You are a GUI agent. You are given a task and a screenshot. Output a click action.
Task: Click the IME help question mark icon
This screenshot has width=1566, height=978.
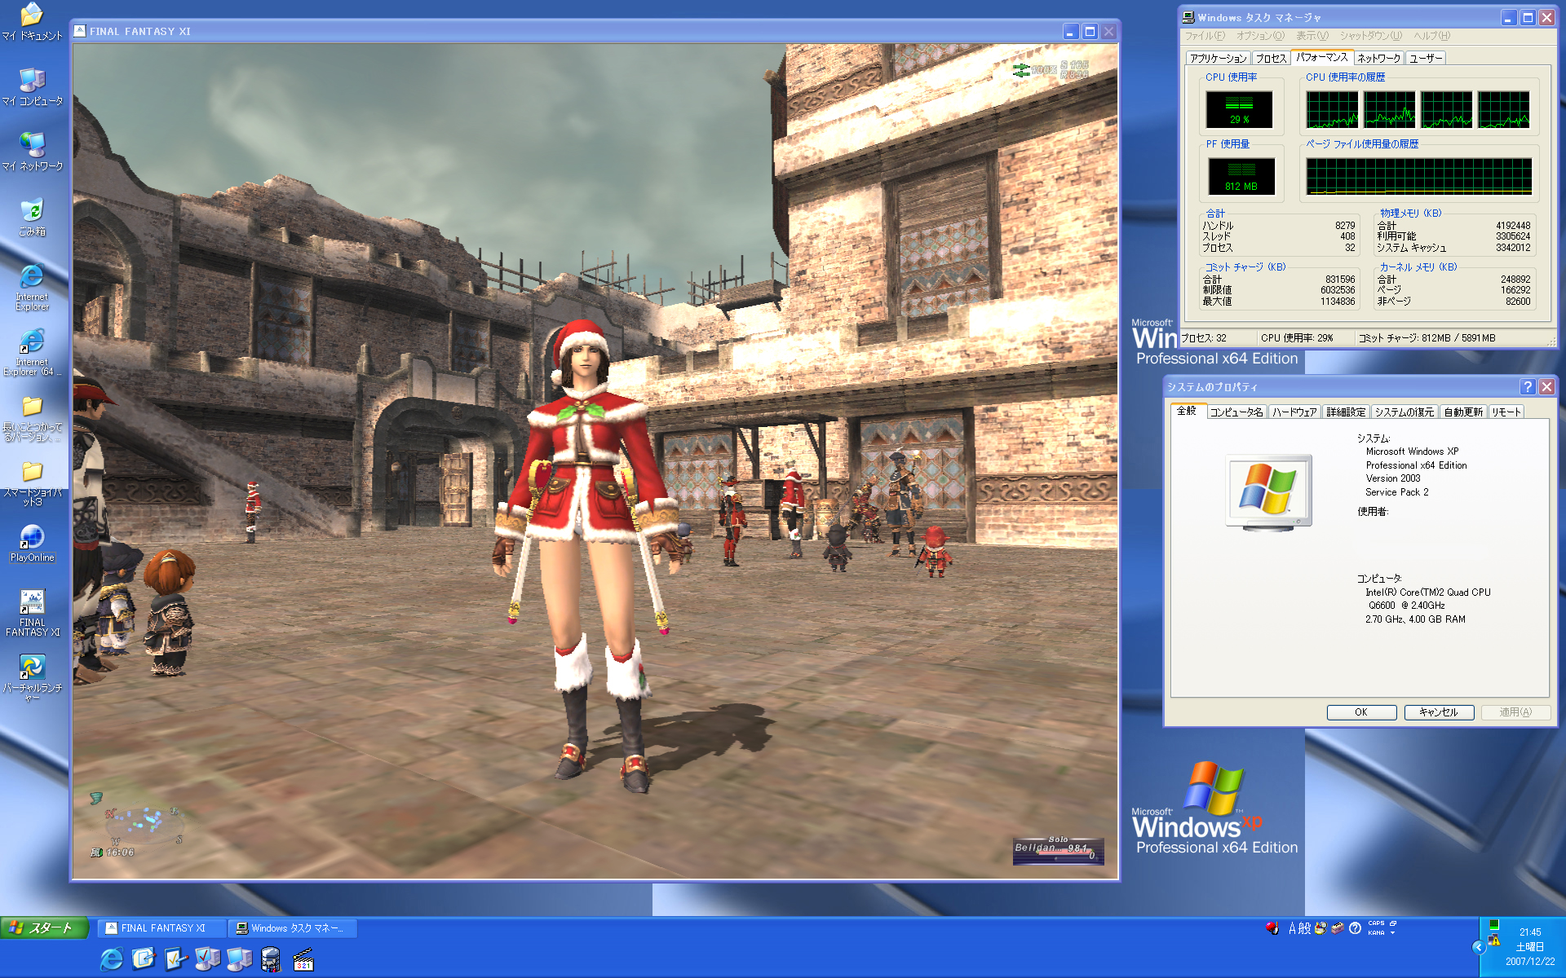[1355, 928]
